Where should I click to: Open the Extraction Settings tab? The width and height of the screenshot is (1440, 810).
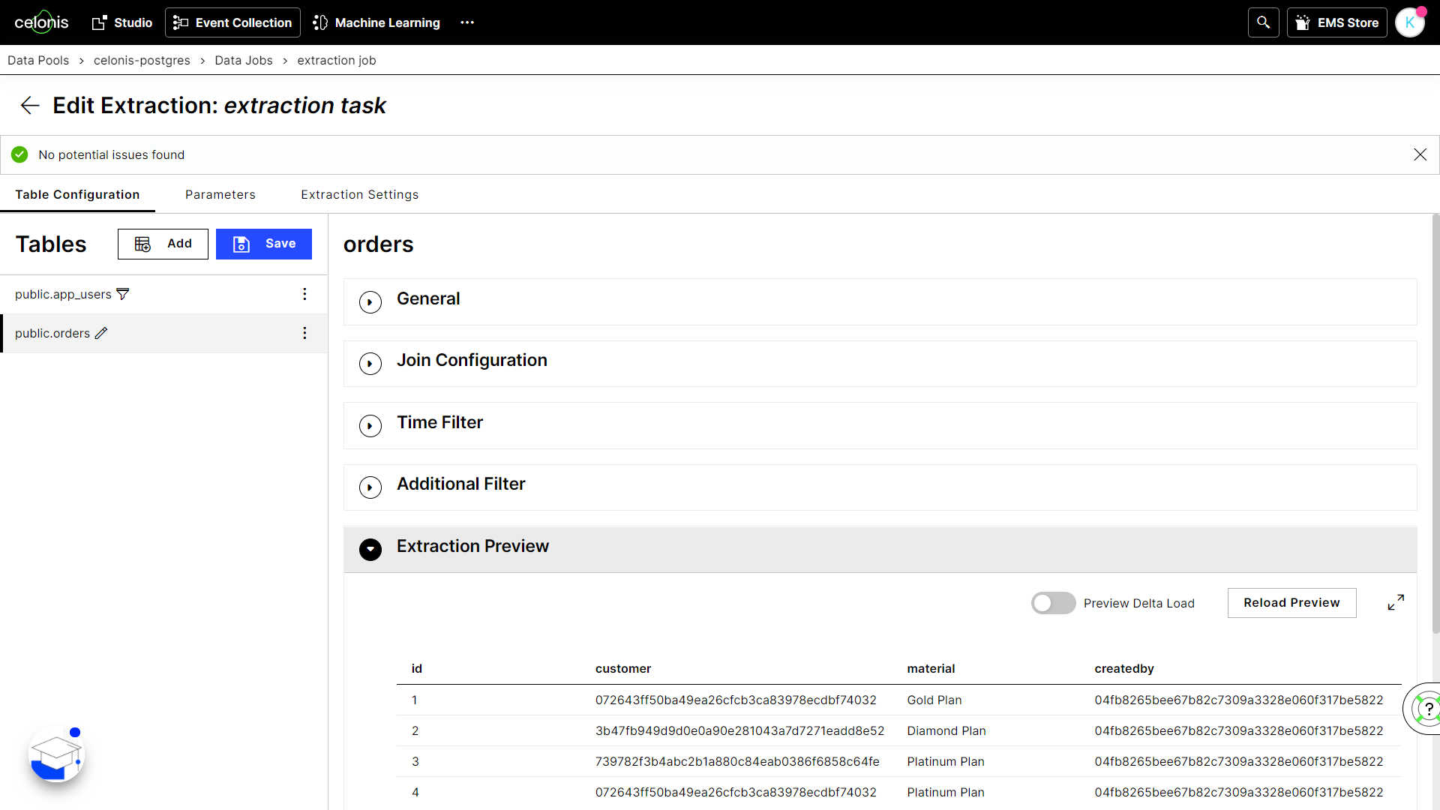pos(360,194)
